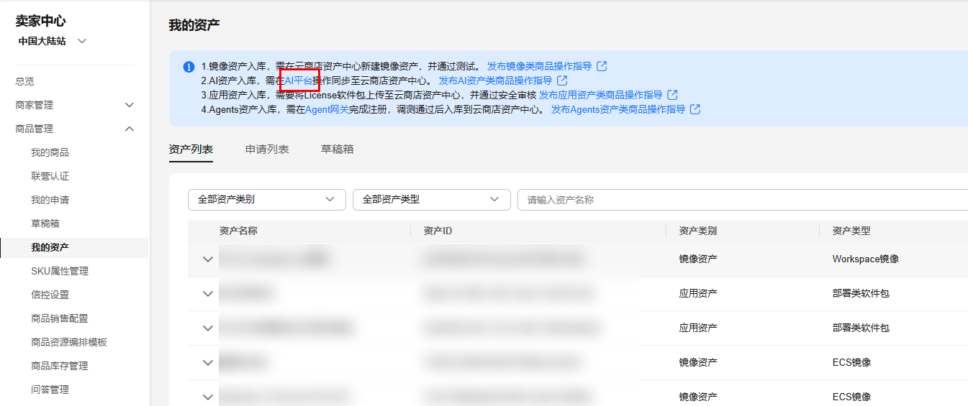Open 商品资源编排模板 in sidebar

[x=69, y=342]
